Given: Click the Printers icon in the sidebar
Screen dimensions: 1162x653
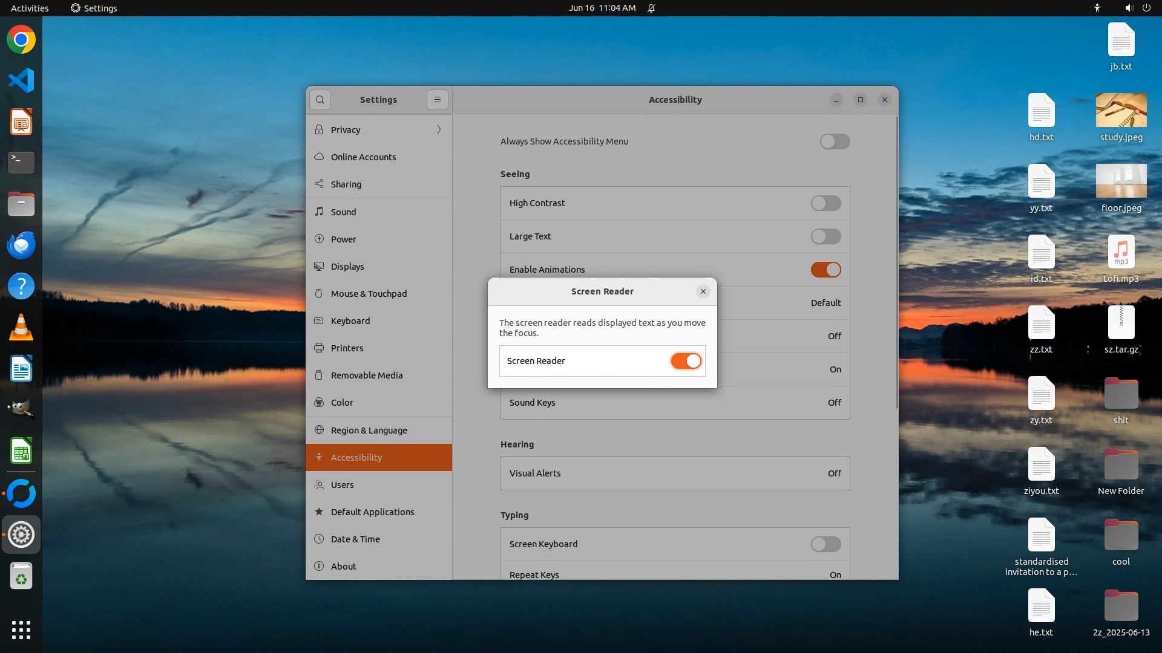Looking at the screenshot, I should pos(319,348).
